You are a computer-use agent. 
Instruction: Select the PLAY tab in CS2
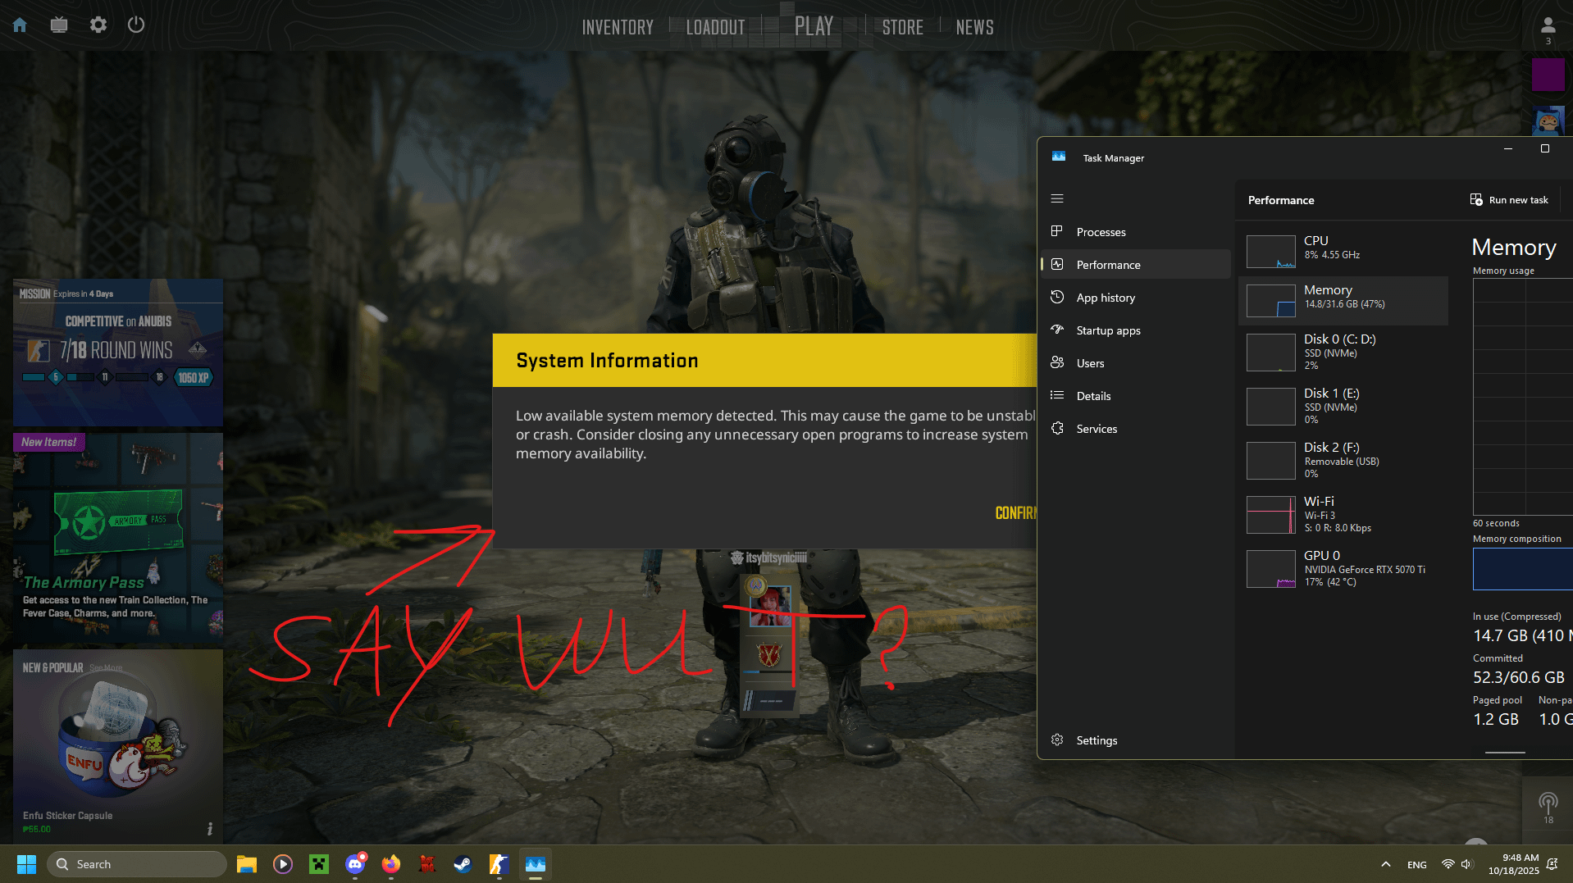[814, 26]
